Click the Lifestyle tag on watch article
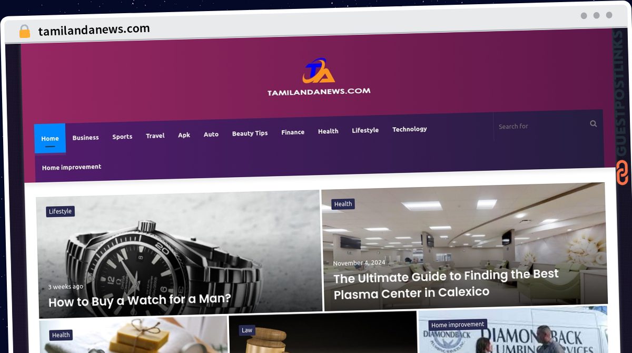The image size is (632, 353). [60, 211]
